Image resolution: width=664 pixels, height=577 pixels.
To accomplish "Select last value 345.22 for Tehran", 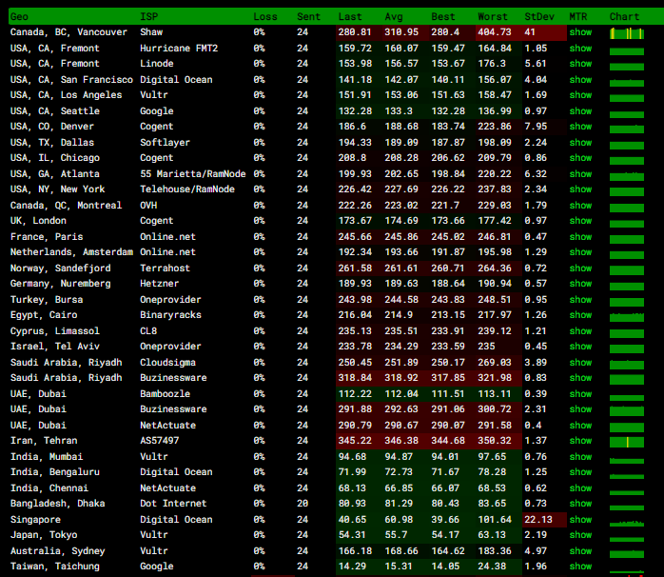I will [355, 440].
